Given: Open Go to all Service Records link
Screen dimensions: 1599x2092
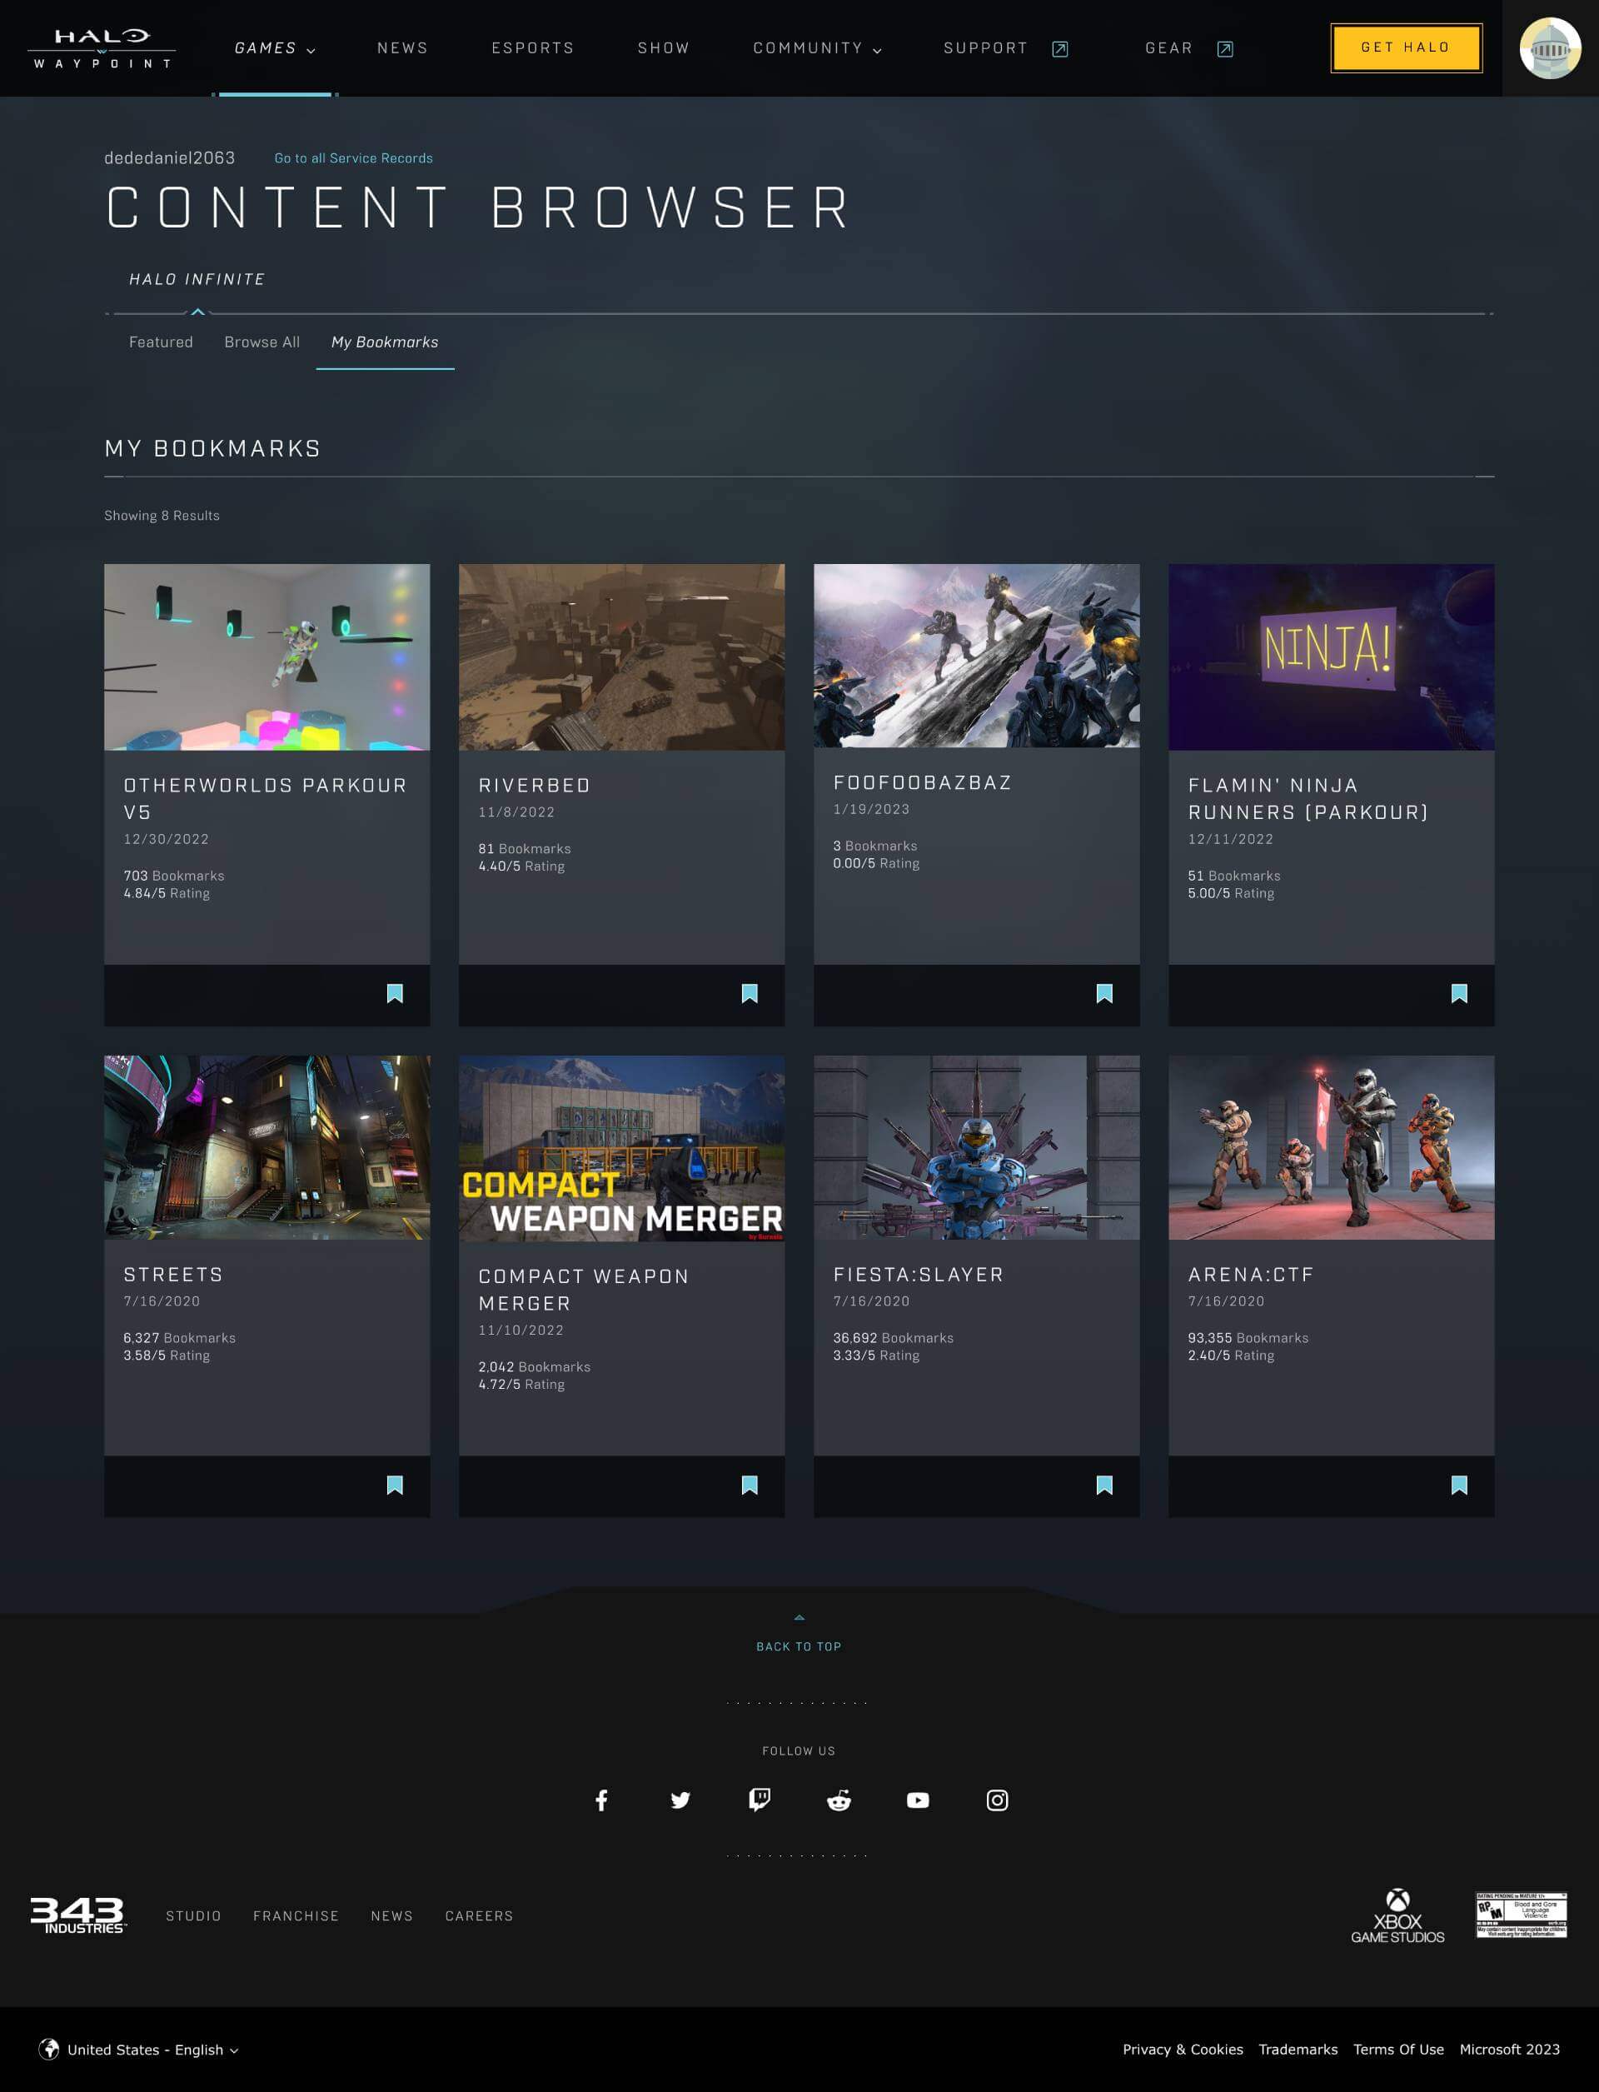Looking at the screenshot, I should click(x=353, y=157).
